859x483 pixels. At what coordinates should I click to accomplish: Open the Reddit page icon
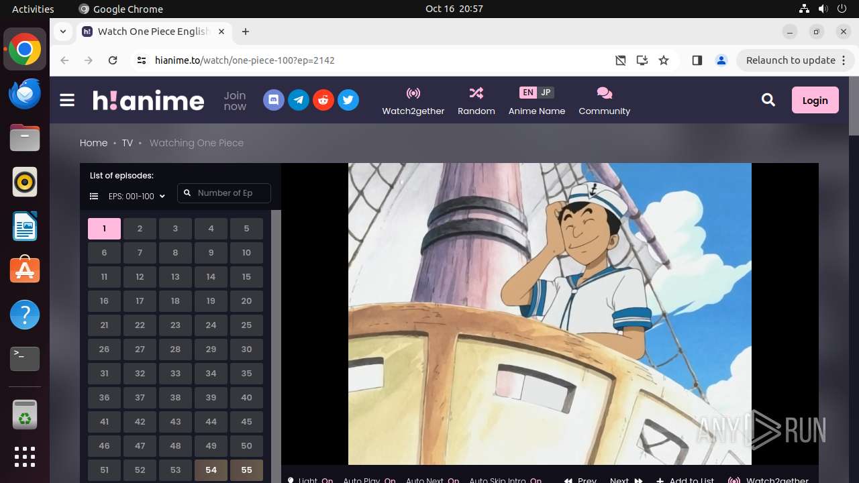click(x=323, y=101)
